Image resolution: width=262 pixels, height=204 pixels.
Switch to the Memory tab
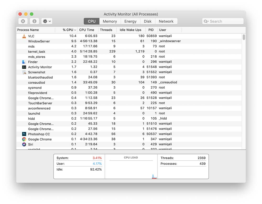pyautogui.click(x=110, y=21)
